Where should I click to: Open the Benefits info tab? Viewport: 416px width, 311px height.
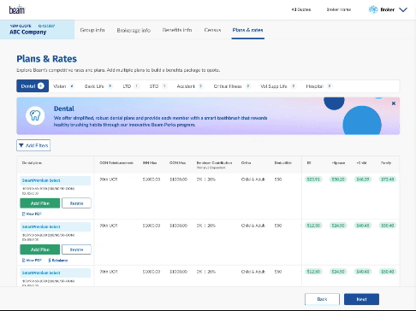tap(177, 30)
